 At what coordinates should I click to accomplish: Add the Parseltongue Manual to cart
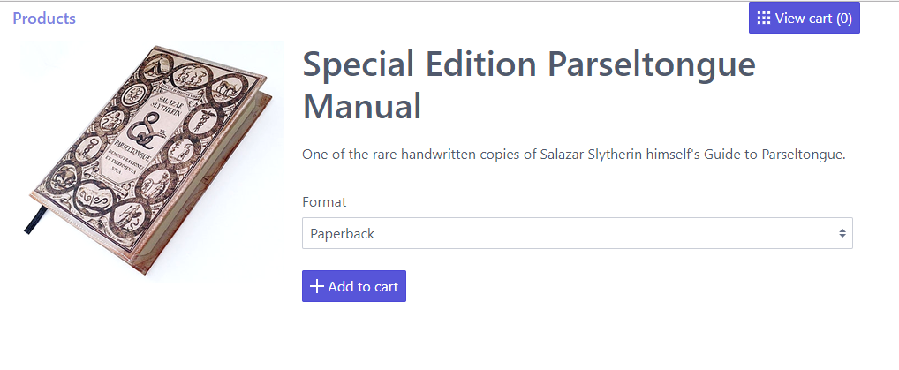coord(354,286)
